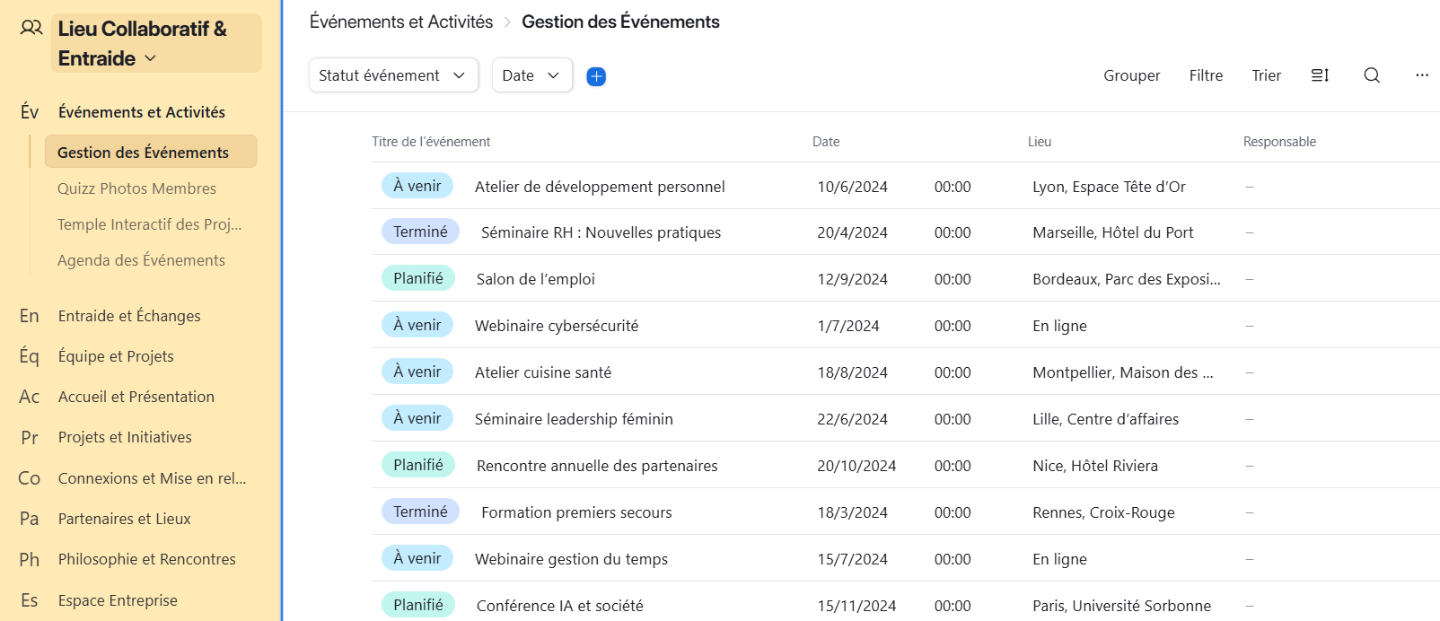Go to Événements et Activités breadcrumb
The height and width of the screenshot is (621, 1440).
[401, 22]
